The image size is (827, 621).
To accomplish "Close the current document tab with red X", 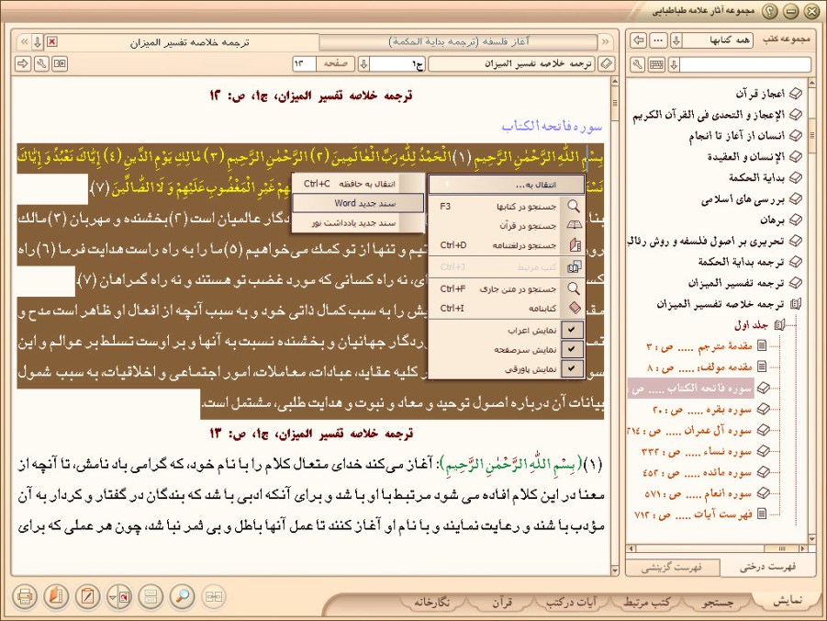I will (51, 41).
